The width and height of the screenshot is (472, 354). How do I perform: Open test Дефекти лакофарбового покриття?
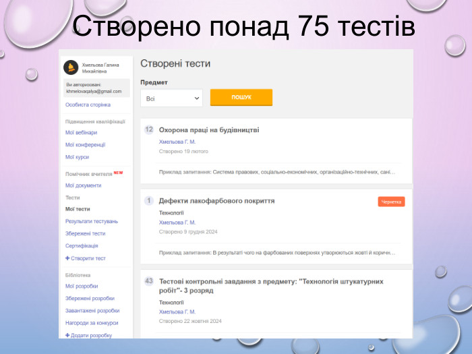tap(216, 201)
